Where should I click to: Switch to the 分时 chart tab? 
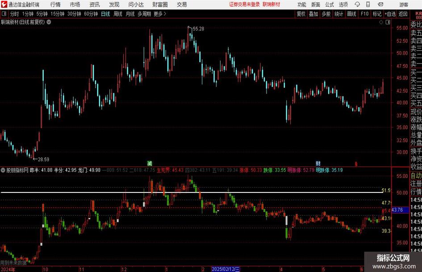pos(15,14)
